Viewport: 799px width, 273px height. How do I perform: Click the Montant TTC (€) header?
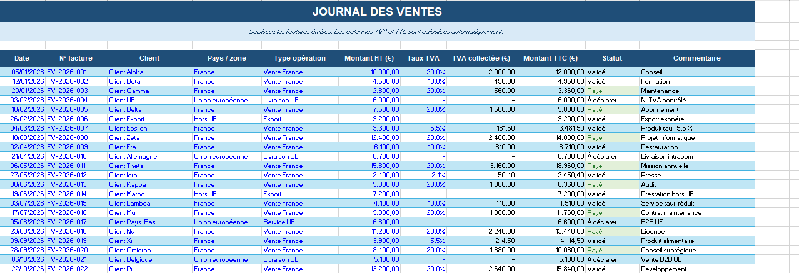click(x=551, y=58)
